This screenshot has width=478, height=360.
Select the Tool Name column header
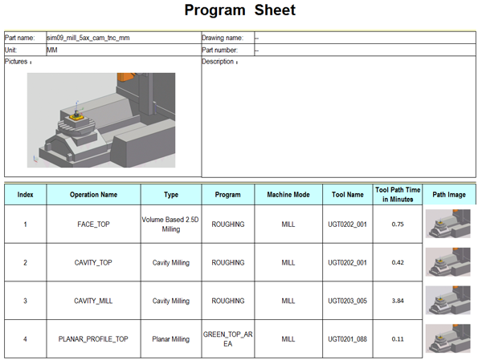348,195
